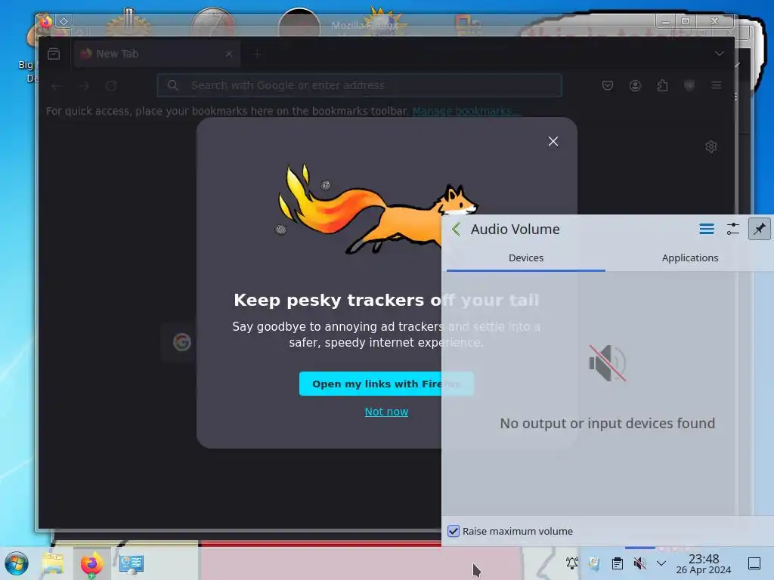
Task: Close the New Tab tab
Action: coord(229,54)
